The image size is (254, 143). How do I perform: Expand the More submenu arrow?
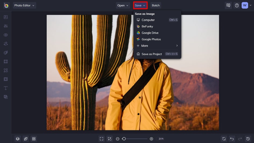(x=177, y=46)
